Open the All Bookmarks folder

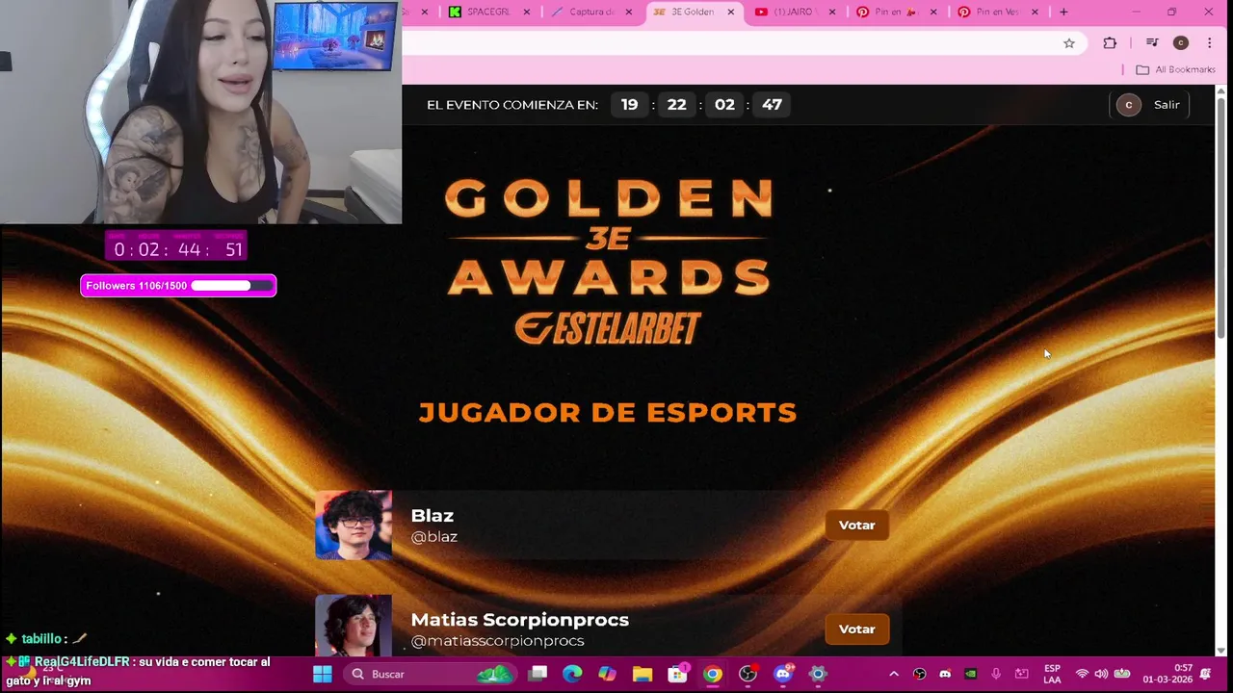click(1176, 69)
